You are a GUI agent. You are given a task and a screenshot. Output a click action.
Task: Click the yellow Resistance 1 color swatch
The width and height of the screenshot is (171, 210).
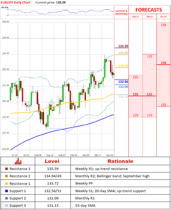pyautogui.click(x=6, y=184)
